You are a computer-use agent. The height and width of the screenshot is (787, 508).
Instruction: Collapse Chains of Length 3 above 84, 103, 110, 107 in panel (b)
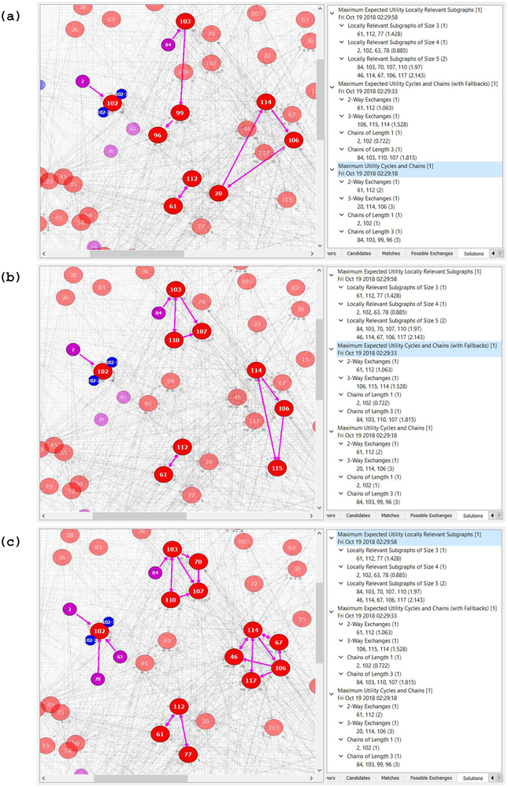coord(340,411)
